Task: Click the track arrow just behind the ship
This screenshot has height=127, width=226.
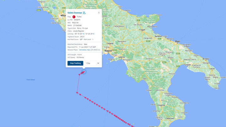Action: point(79,74)
